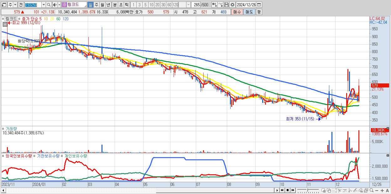Click the 기관보유수량 indicator label
Viewport: 391px width, 194px height.
48,156
